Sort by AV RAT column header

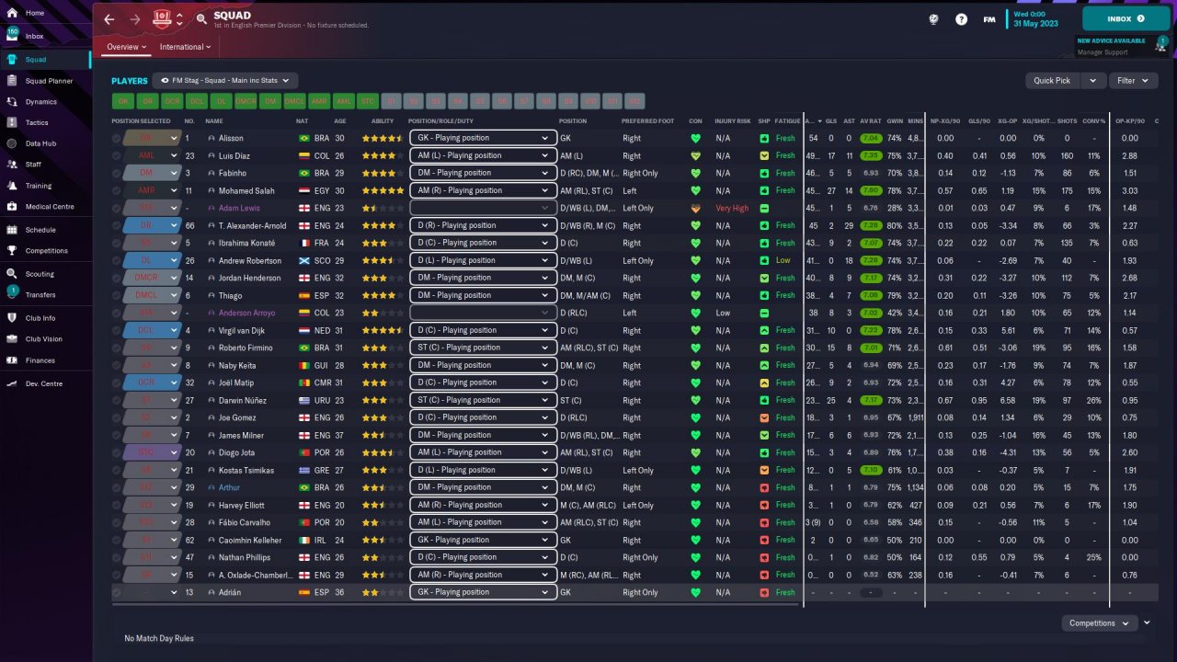pos(870,121)
